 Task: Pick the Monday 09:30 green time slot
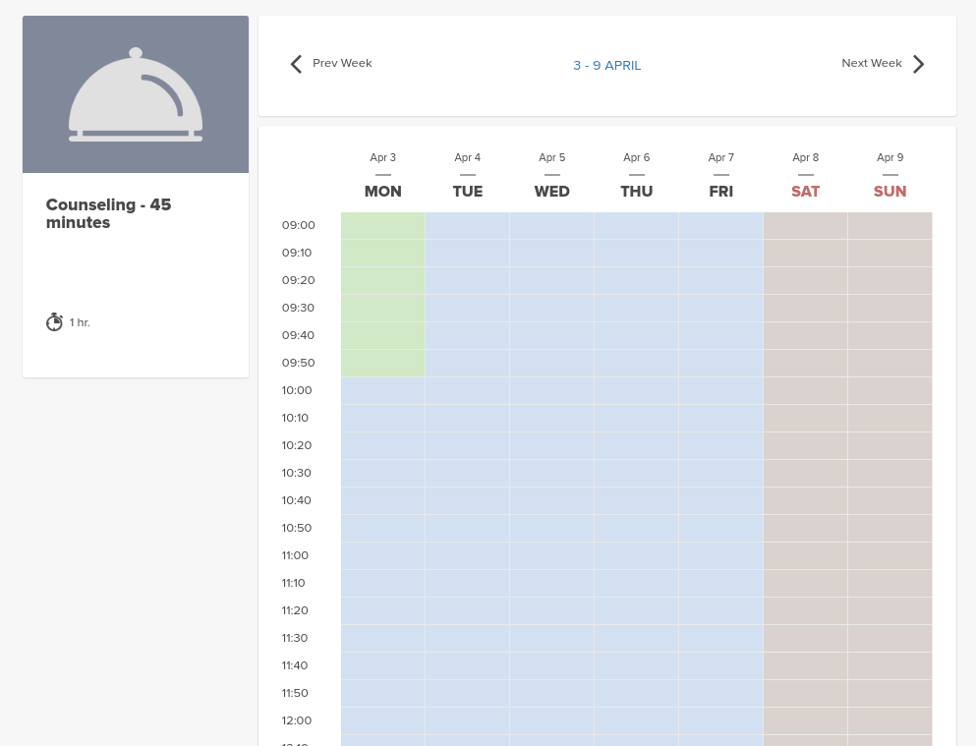pos(382,309)
